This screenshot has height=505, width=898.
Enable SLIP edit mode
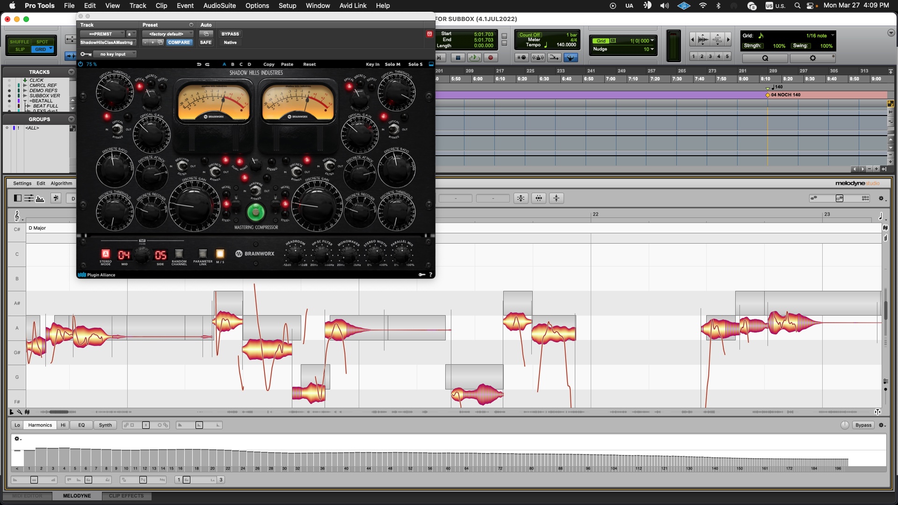(x=20, y=49)
